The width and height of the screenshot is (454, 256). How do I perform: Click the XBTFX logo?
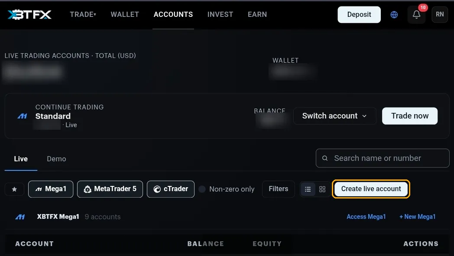tap(29, 14)
